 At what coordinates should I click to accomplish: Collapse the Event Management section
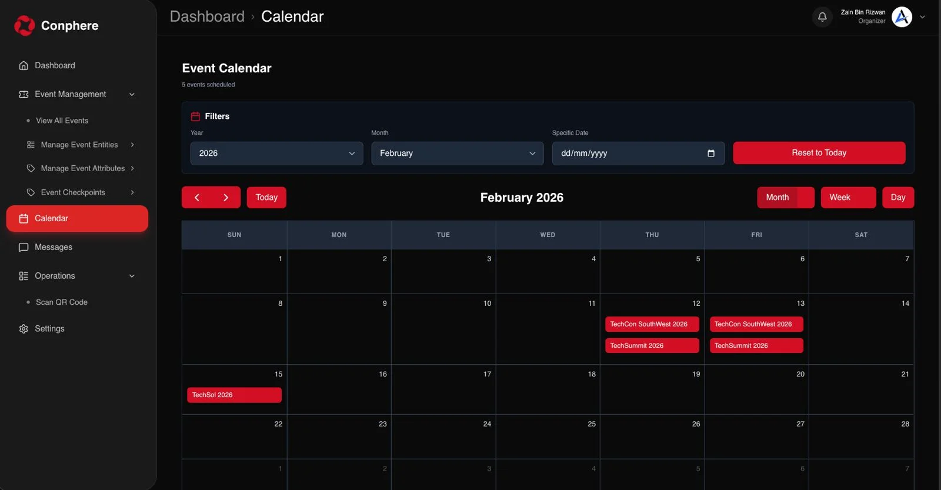point(132,94)
